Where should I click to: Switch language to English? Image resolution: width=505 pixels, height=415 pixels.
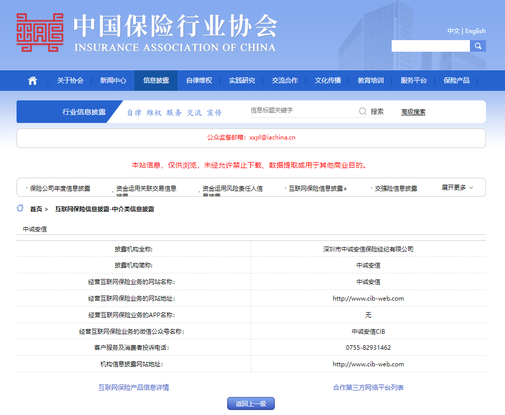[x=475, y=31]
